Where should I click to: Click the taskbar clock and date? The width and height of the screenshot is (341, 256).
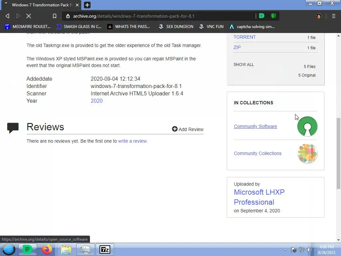coord(326,250)
